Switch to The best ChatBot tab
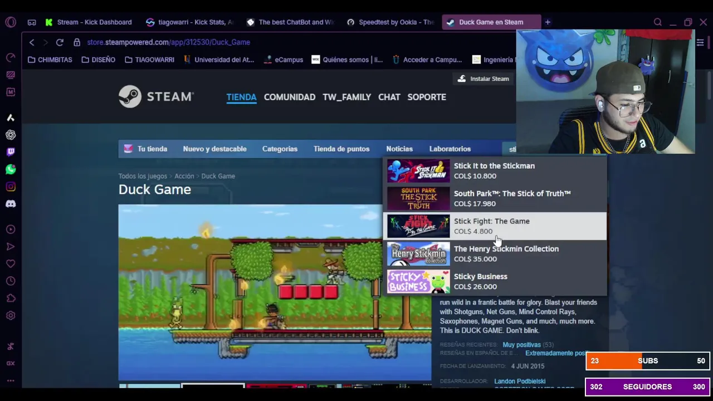This screenshot has width=713, height=401. [x=290, y=22]
